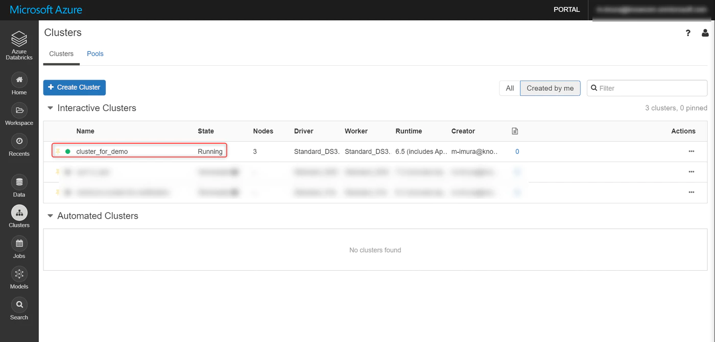
Task: Click the Running state of cluster_for_demo
Action: (210, 151)
